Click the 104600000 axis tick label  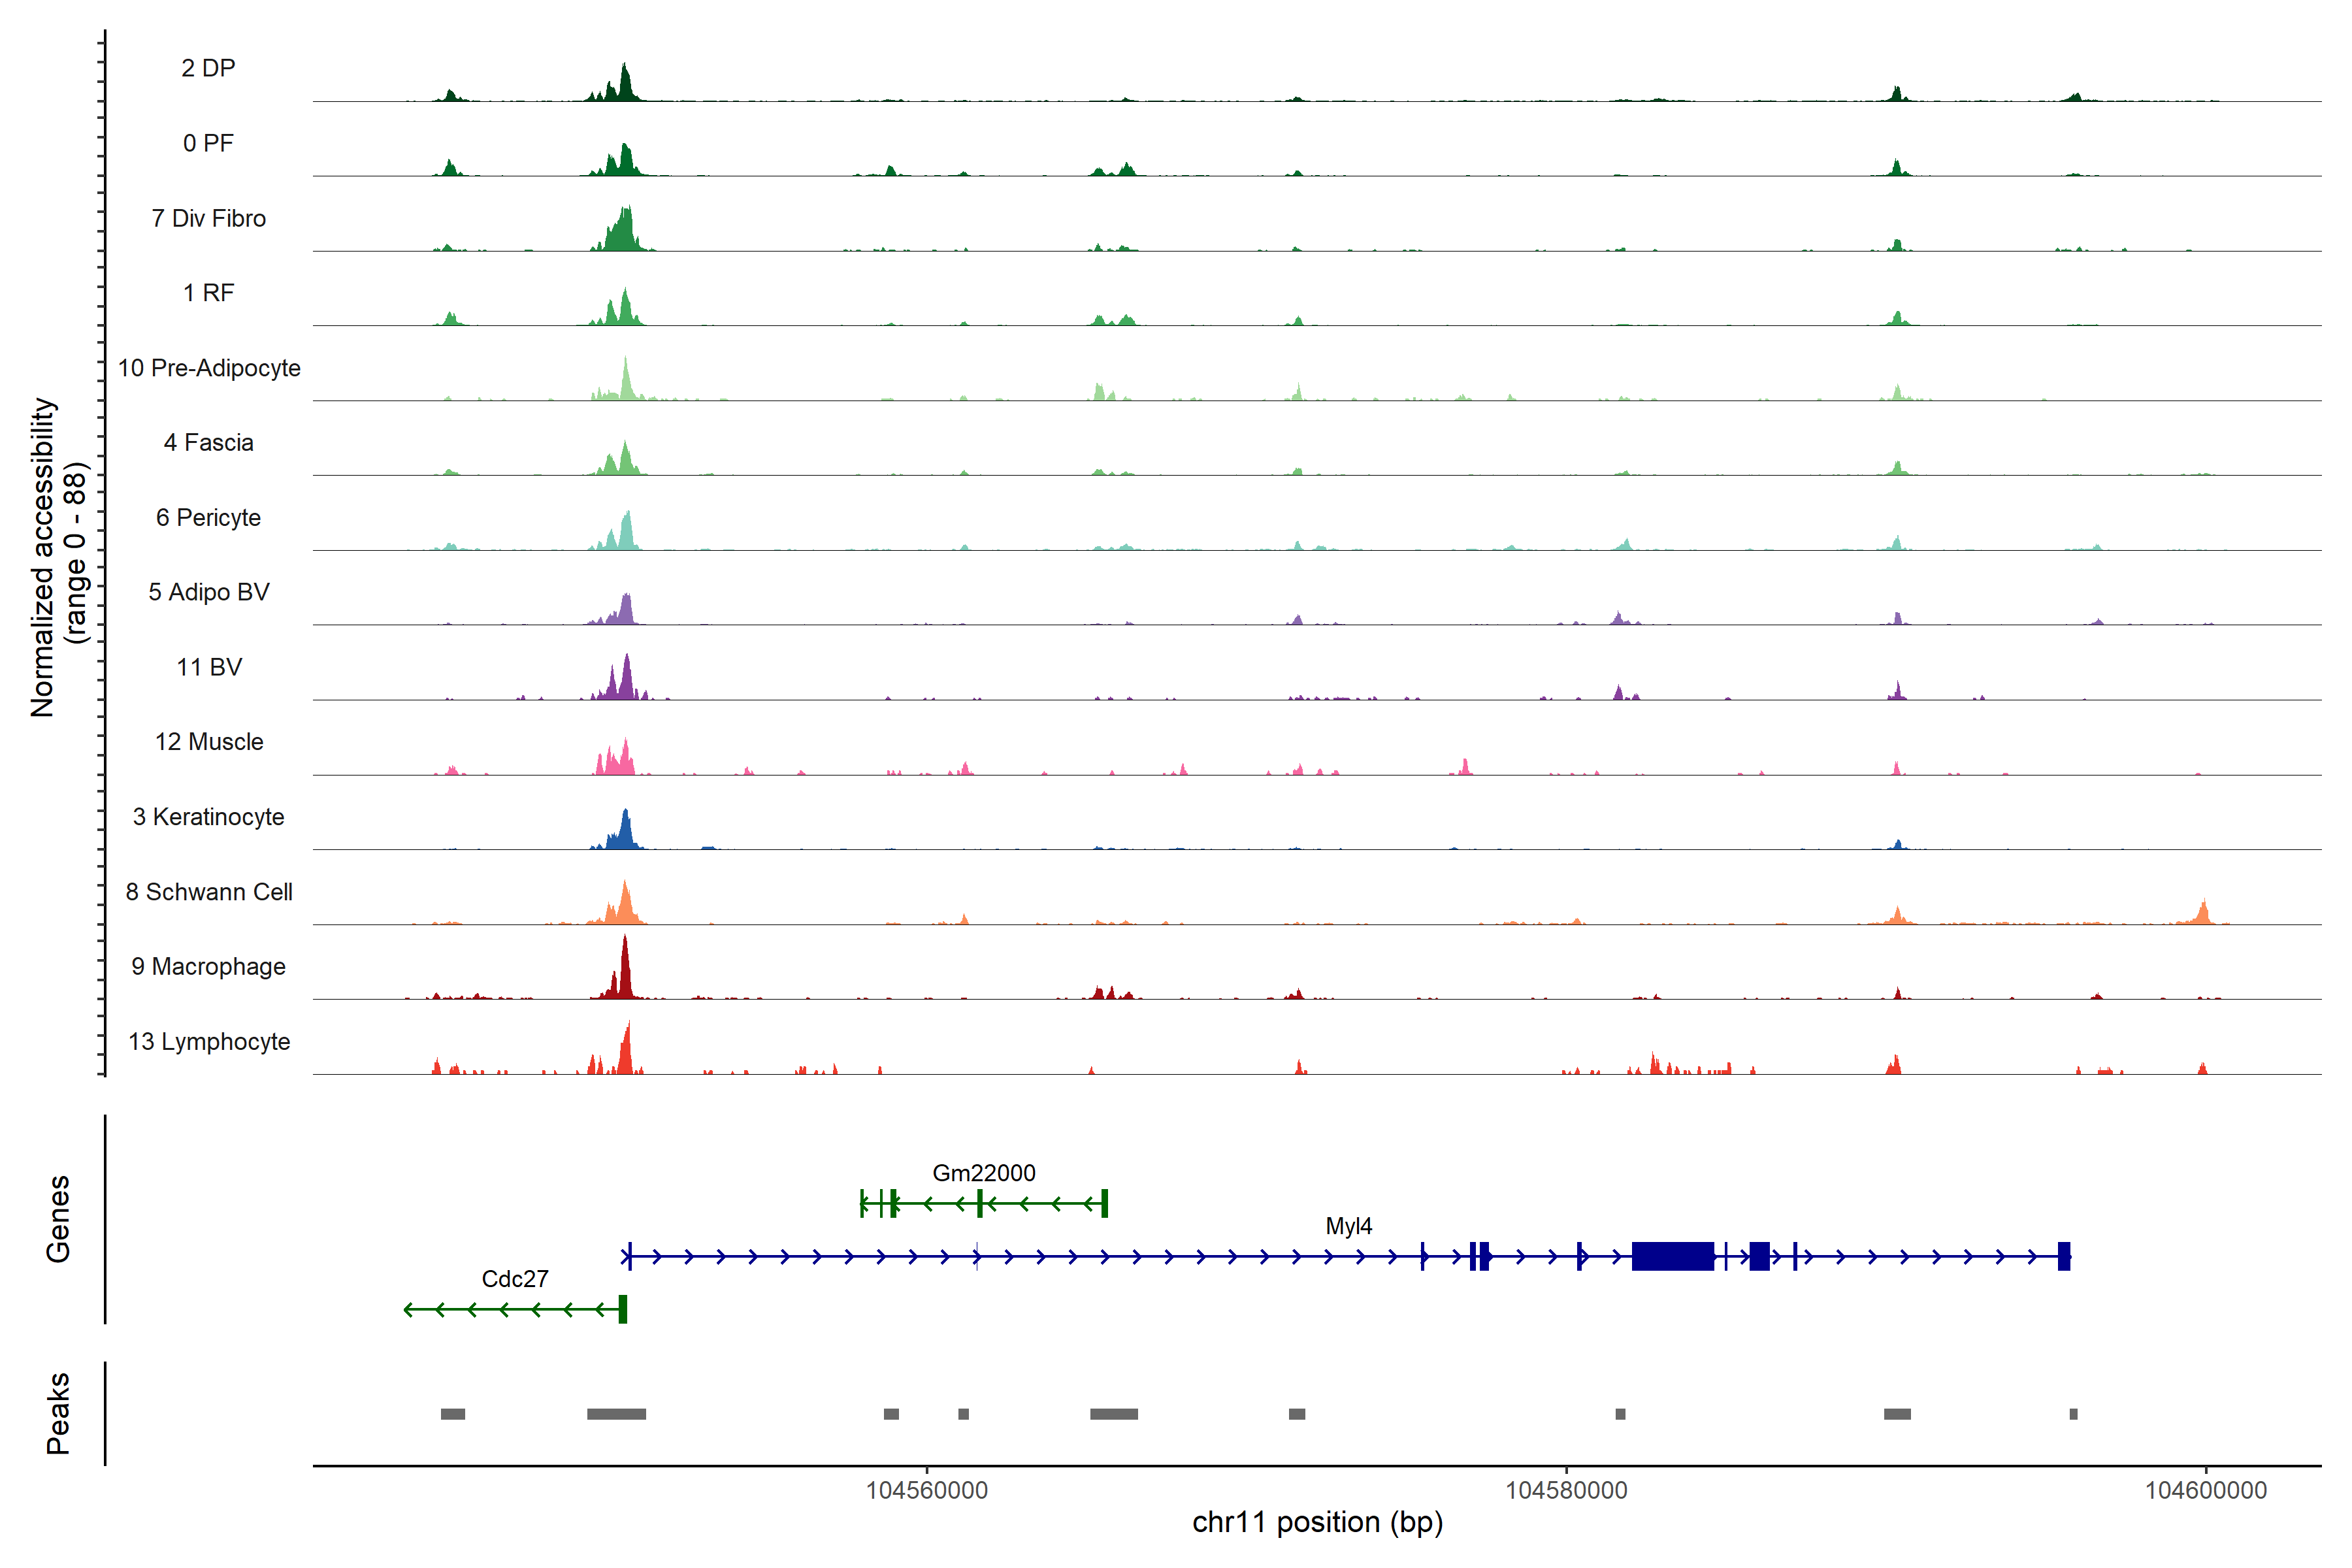tap(2205, 1490)
